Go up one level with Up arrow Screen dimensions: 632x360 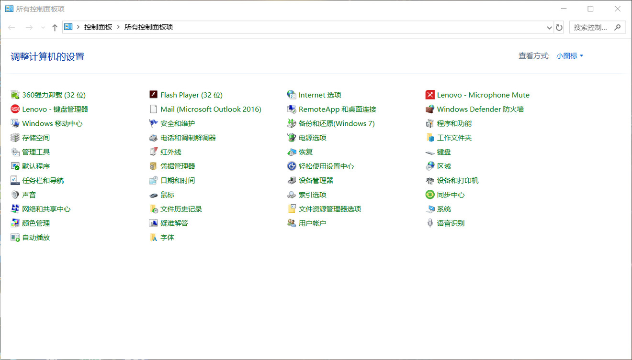55,28
